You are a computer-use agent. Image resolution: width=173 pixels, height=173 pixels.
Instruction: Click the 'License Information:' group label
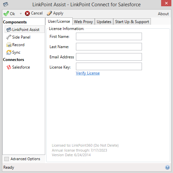(66, 29)
